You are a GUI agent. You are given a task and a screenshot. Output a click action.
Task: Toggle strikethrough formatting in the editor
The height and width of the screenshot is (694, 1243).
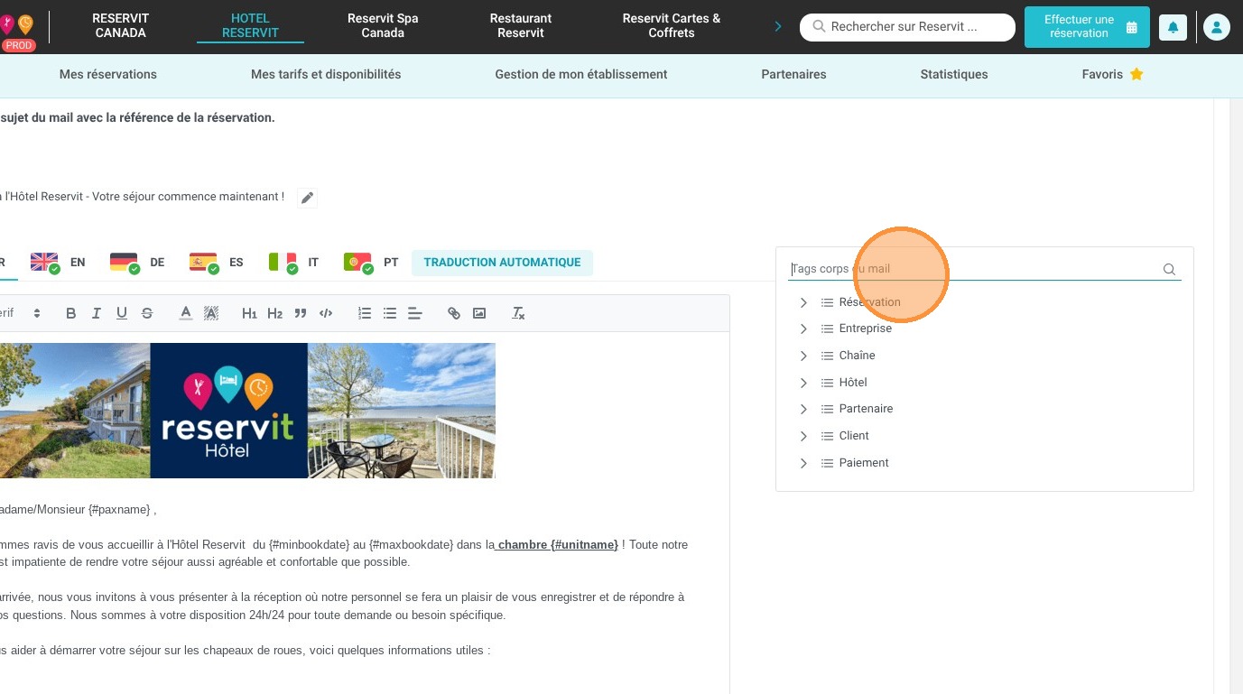[147, 313]
